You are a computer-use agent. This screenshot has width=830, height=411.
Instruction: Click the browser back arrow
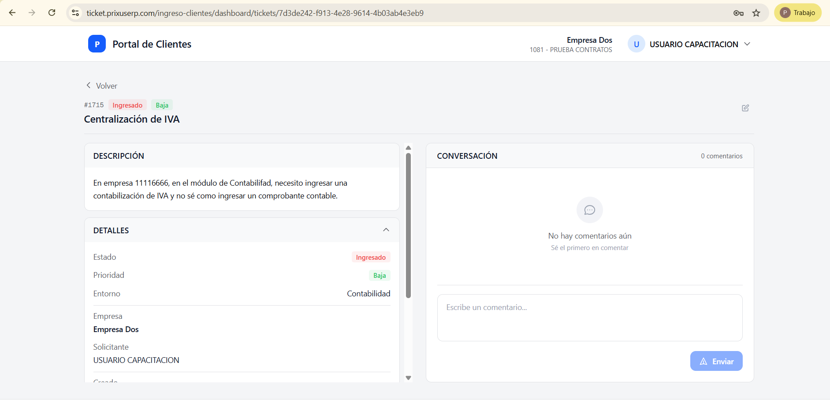click(12, 13)
